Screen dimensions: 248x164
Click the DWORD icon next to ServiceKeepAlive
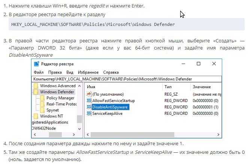(x=89, y=113)
